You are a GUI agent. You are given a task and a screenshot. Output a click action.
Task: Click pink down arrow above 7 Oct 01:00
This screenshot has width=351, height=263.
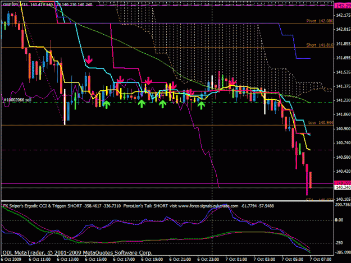[233, 81]
